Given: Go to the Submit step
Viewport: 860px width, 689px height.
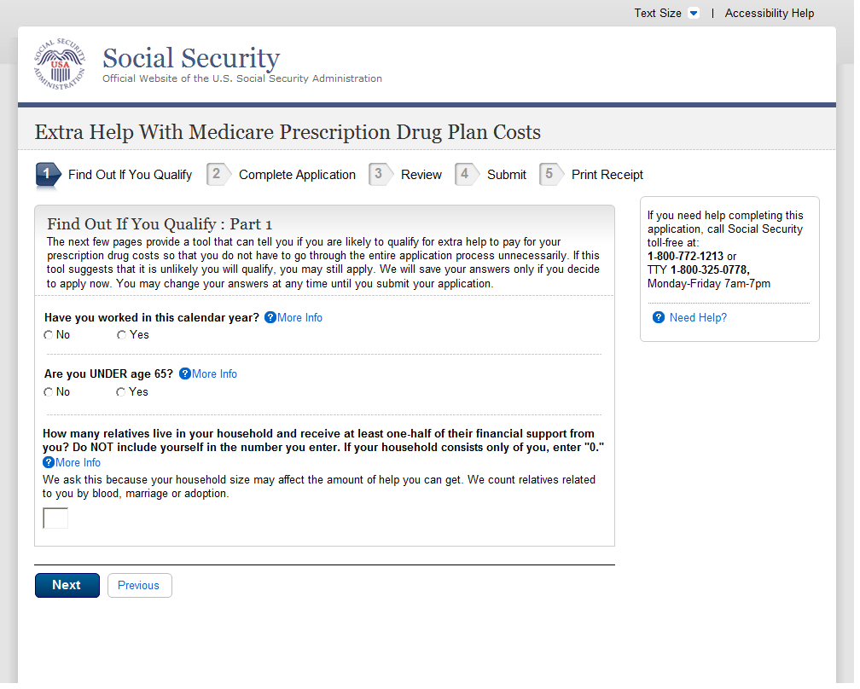Looking at the screenshot, I should [x=506, y=175].
